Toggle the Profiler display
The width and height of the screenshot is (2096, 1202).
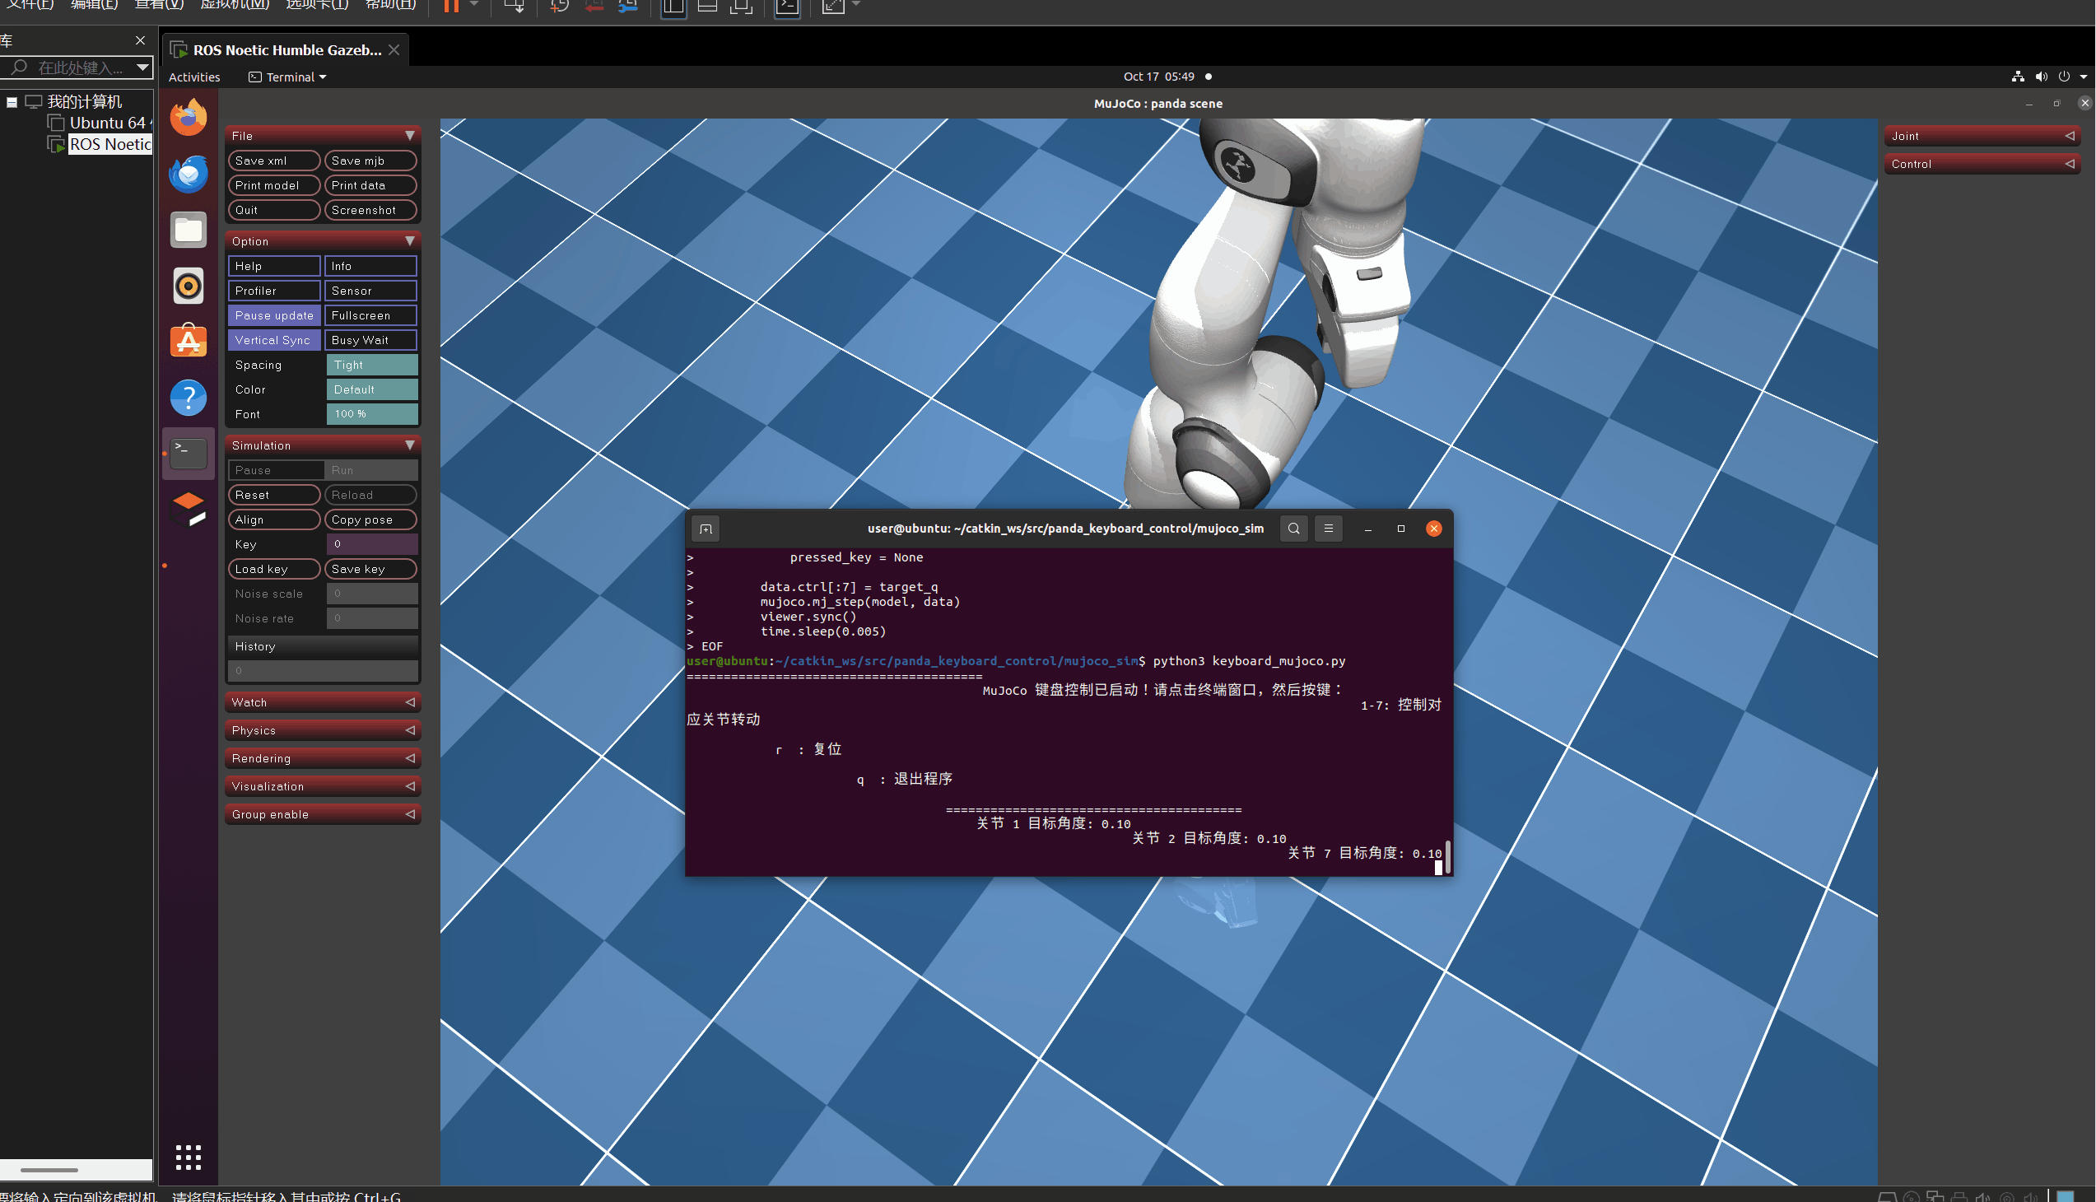[x=274, y=291]
